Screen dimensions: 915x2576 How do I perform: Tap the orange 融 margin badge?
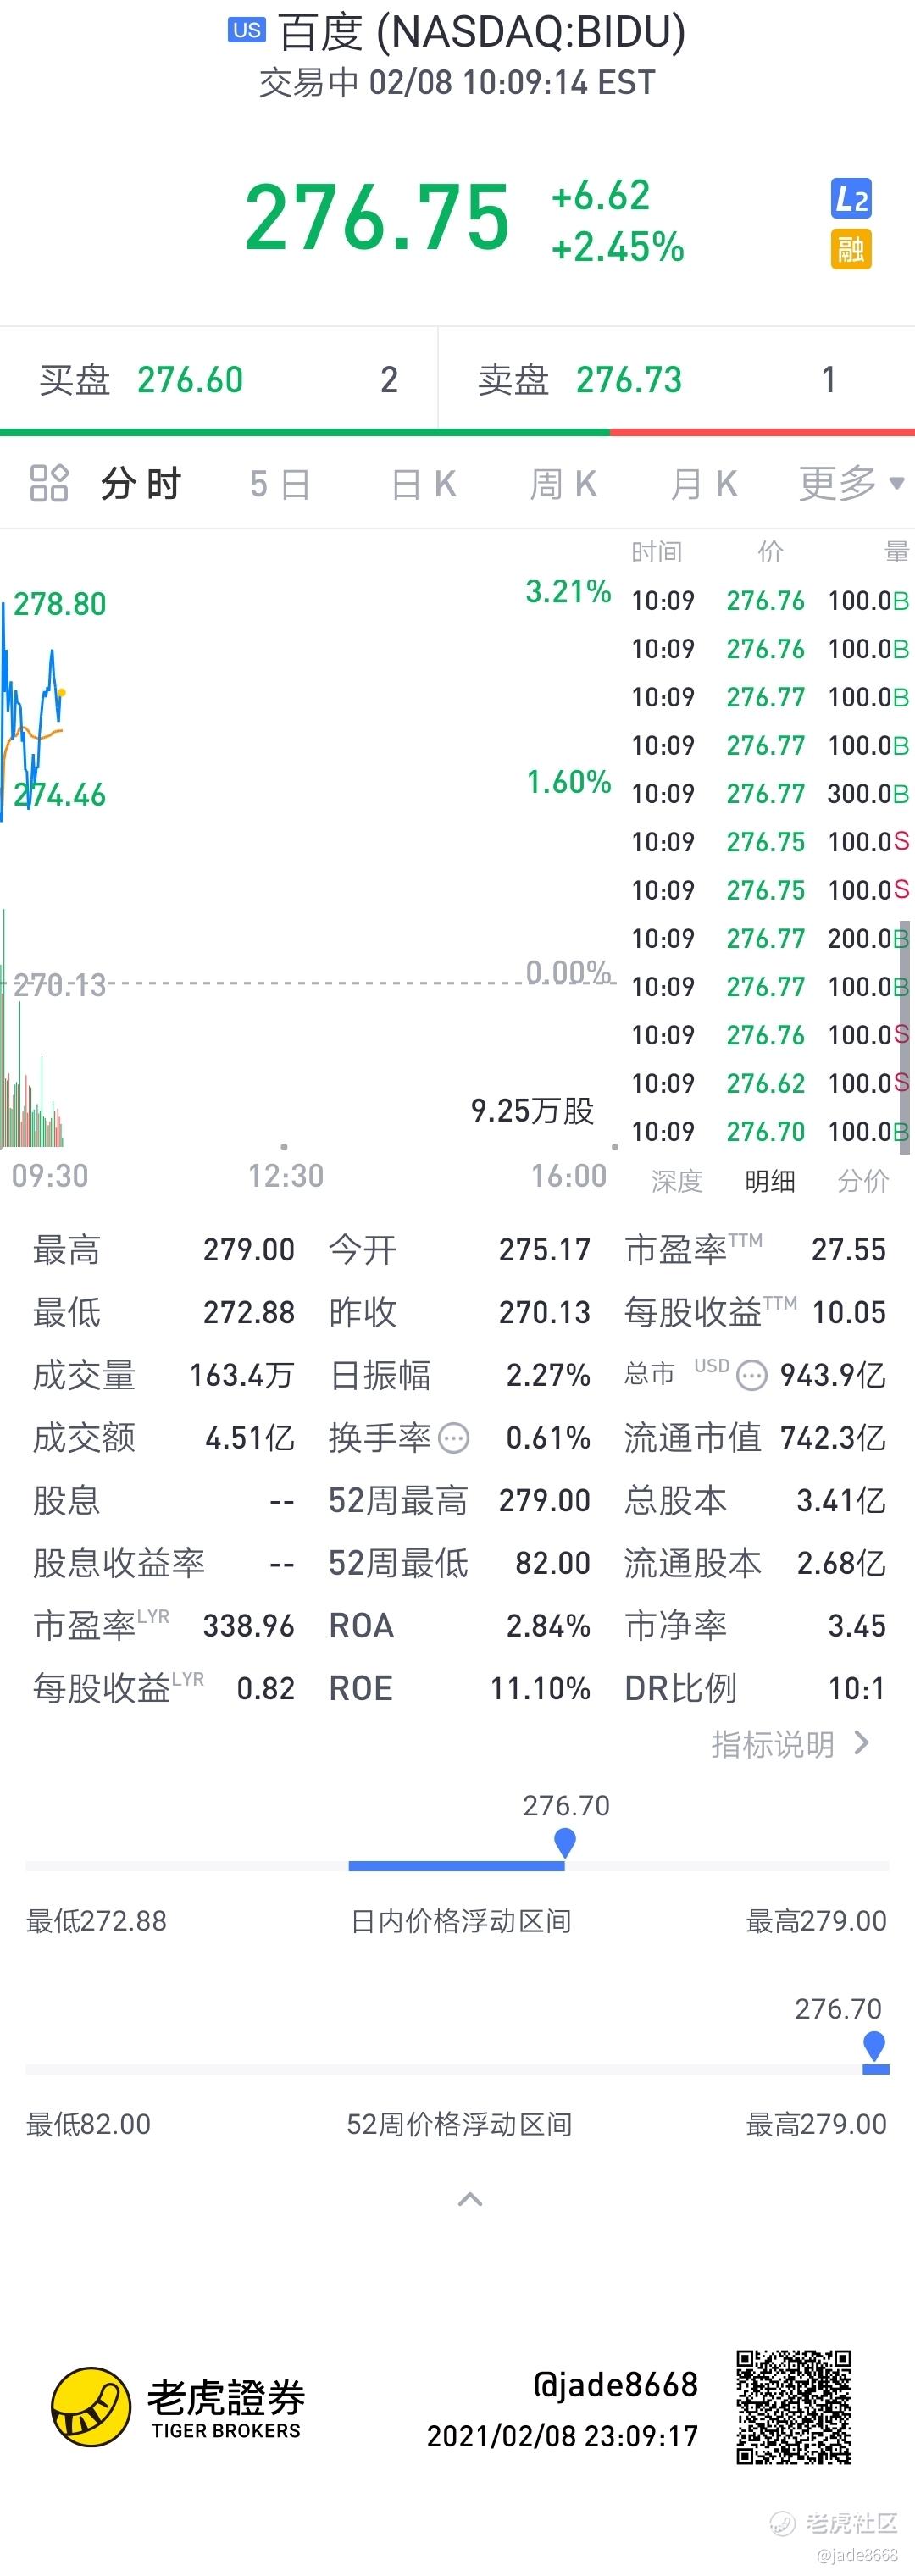[851, 249]
